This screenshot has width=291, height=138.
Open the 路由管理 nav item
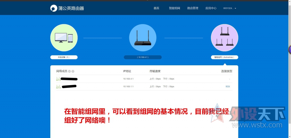pos(193,8)
